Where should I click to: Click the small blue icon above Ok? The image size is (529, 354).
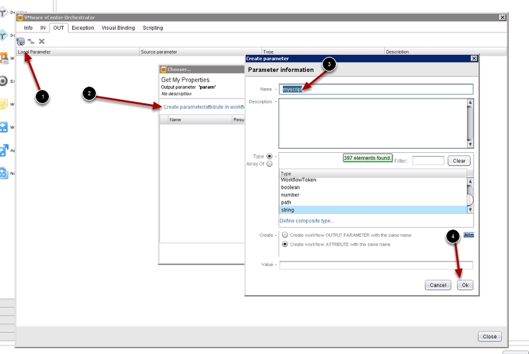tap(468, 235)
